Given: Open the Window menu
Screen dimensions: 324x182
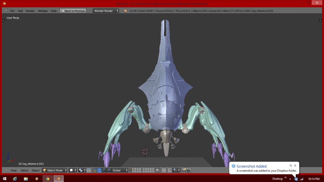Looking at the screenshot, I should [43, 11].
